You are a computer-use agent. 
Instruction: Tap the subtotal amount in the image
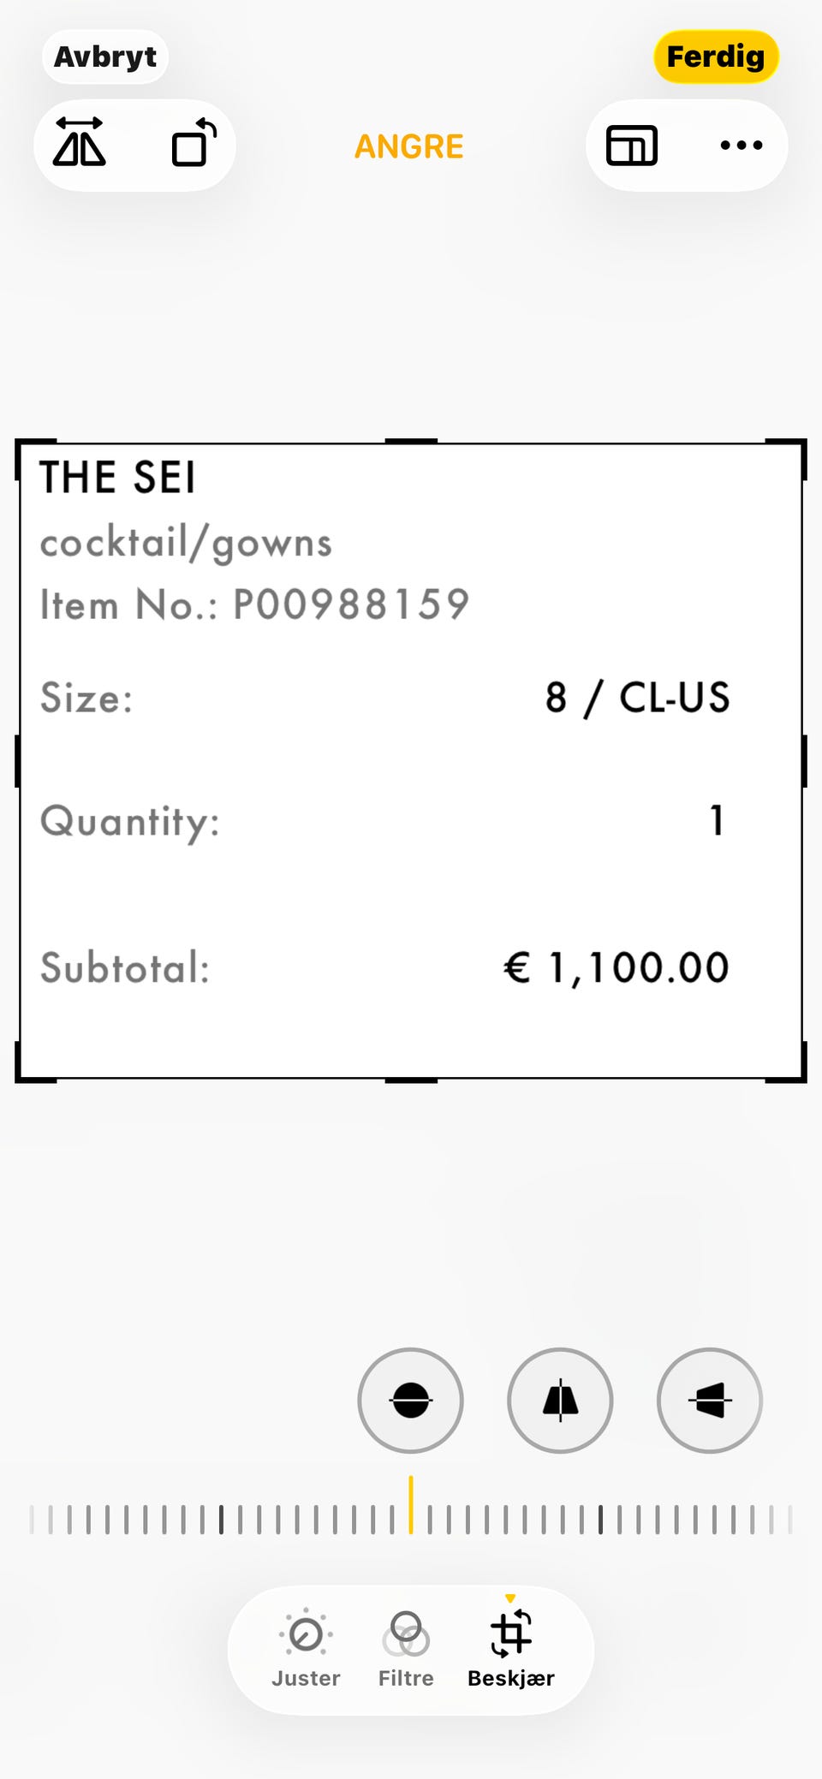tap(616, 968)
